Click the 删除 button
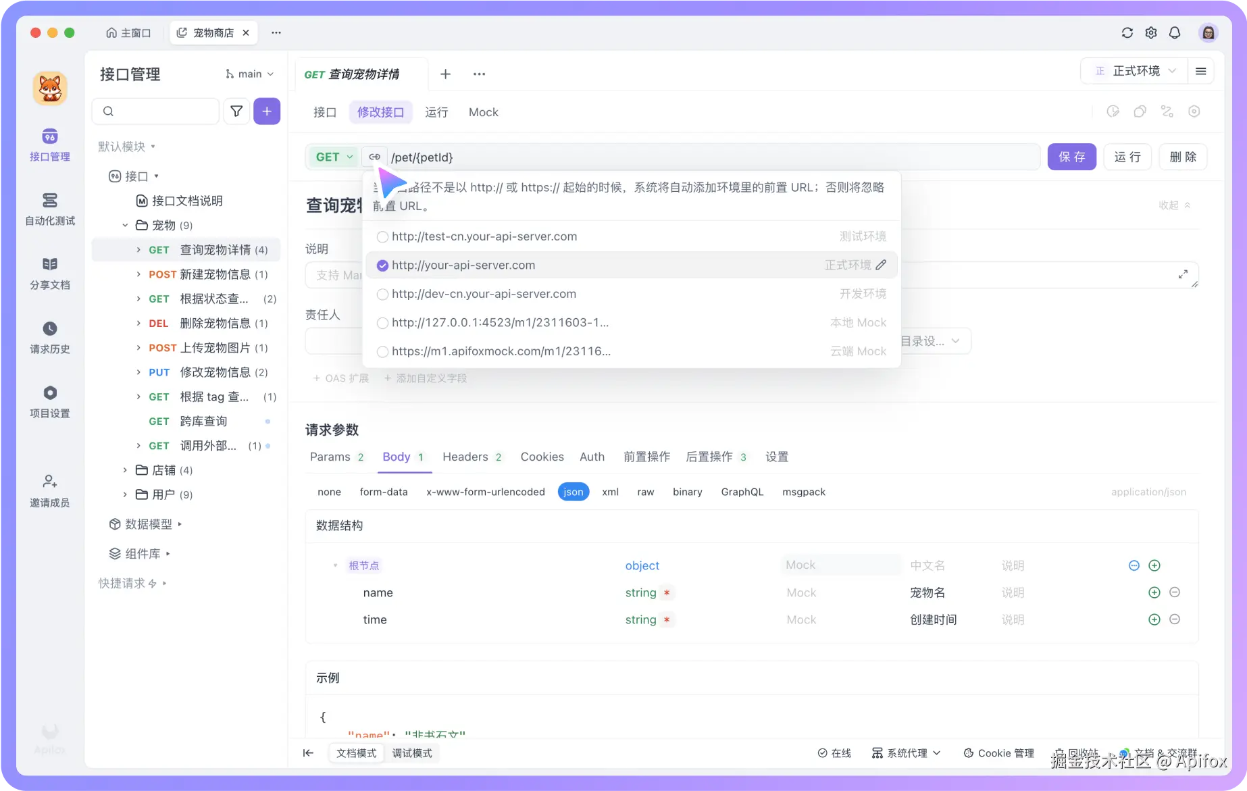This screenshot has height=791, width=1247. (1182, 156)
